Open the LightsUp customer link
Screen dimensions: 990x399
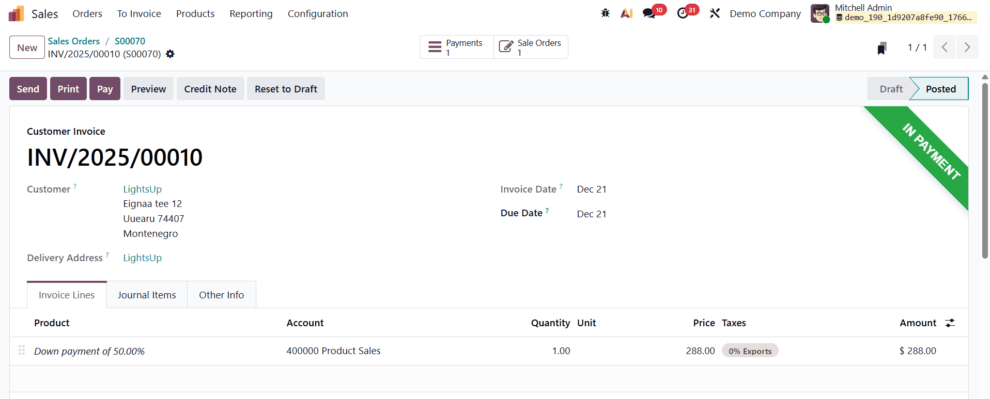[x=142, y=189]
